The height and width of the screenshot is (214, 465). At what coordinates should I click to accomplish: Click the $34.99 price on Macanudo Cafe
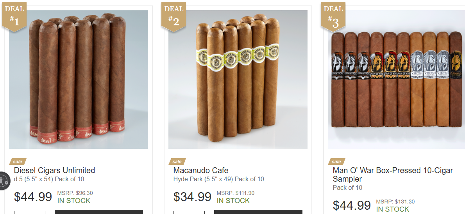click(193, 197)
